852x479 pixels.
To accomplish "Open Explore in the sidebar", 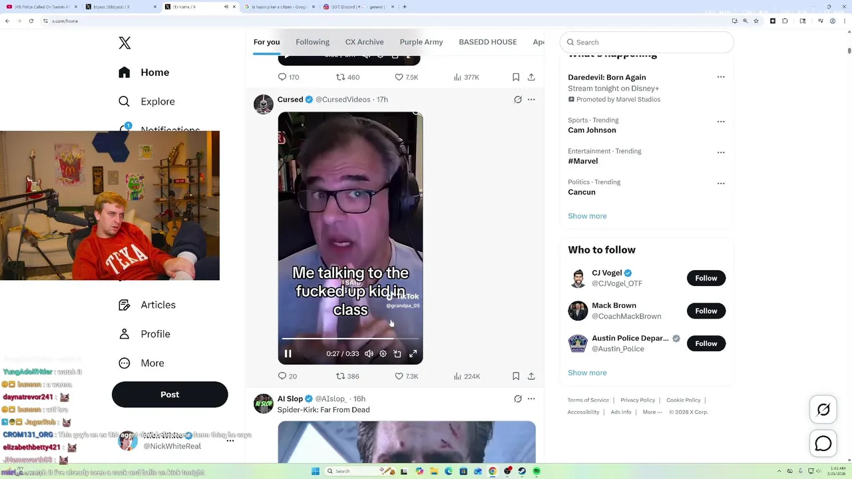I will [x=146, y=102].
